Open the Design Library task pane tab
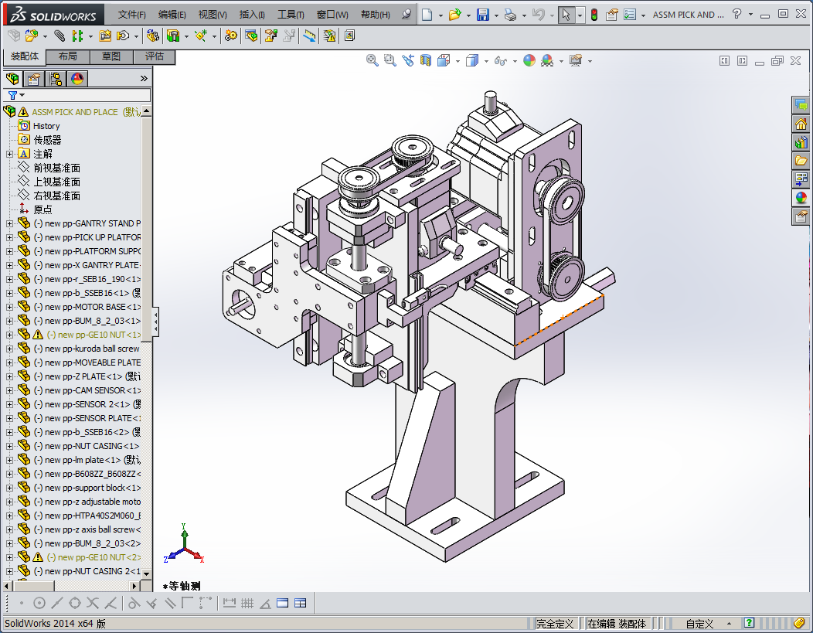813x633 pixels. click(x=801, y=142)
